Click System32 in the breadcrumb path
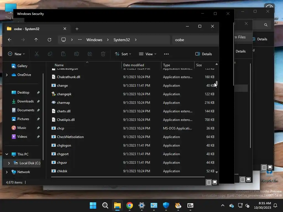The height and width of the screenshot is (212, 283). point(122,40)
